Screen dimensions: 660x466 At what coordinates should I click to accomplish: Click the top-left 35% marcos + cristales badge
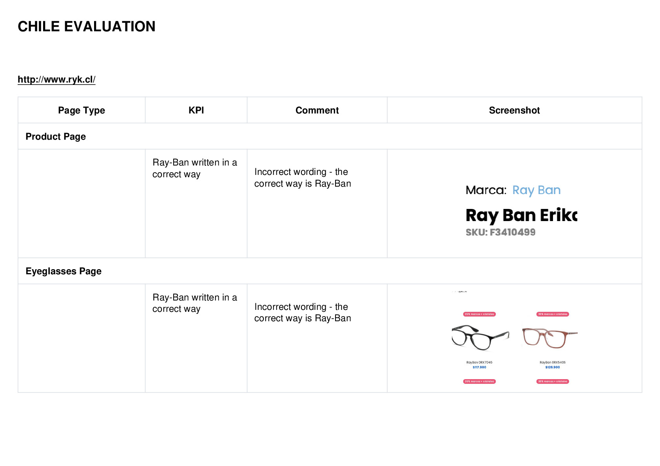(479, 314)
